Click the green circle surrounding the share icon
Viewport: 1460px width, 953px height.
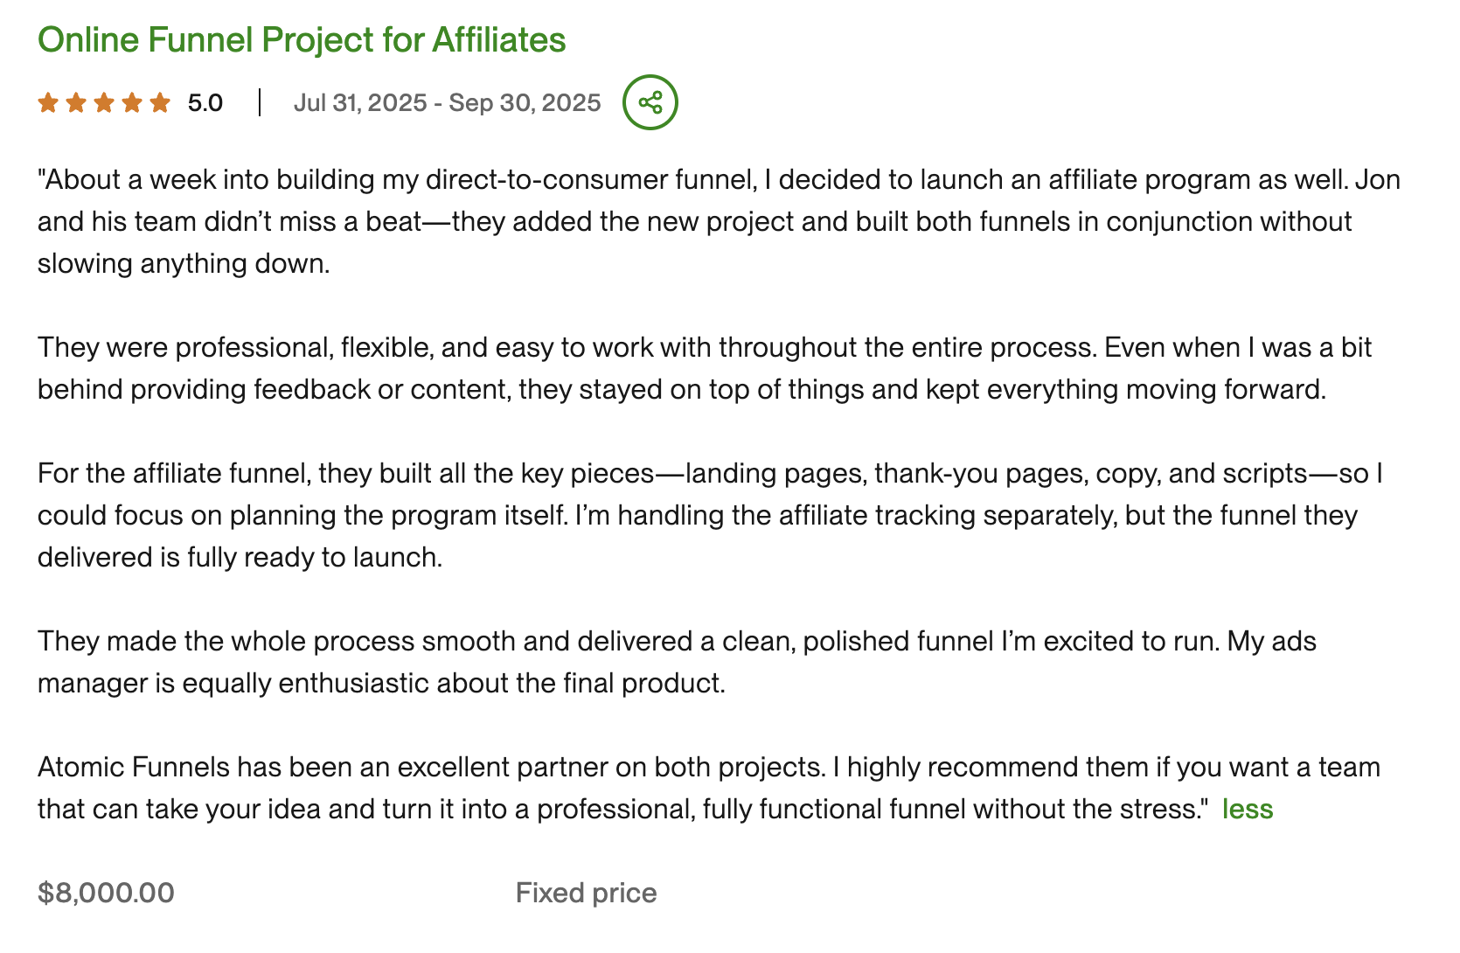click(x=650, y=101)
